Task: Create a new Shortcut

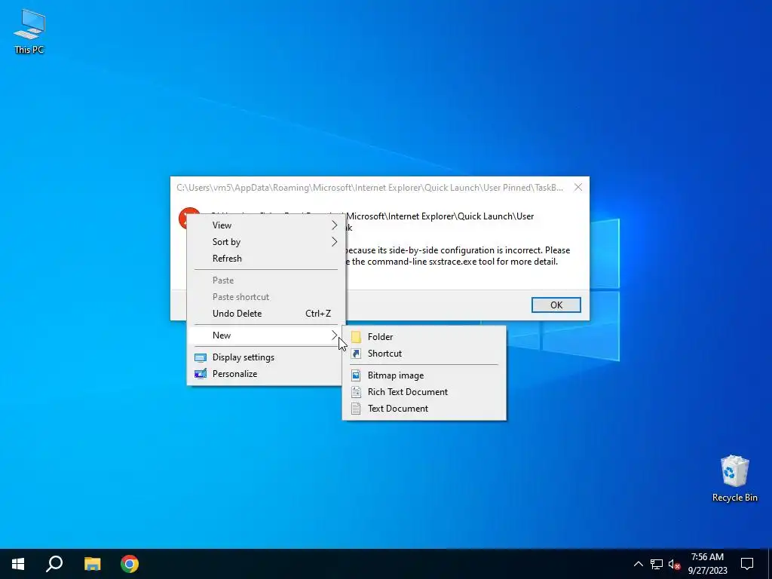Action: [x=424, y=354]
